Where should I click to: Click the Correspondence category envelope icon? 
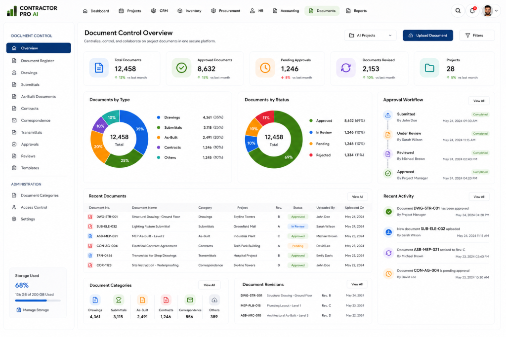190,300
